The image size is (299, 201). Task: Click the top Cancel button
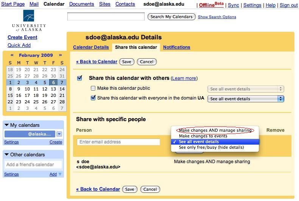146,62
